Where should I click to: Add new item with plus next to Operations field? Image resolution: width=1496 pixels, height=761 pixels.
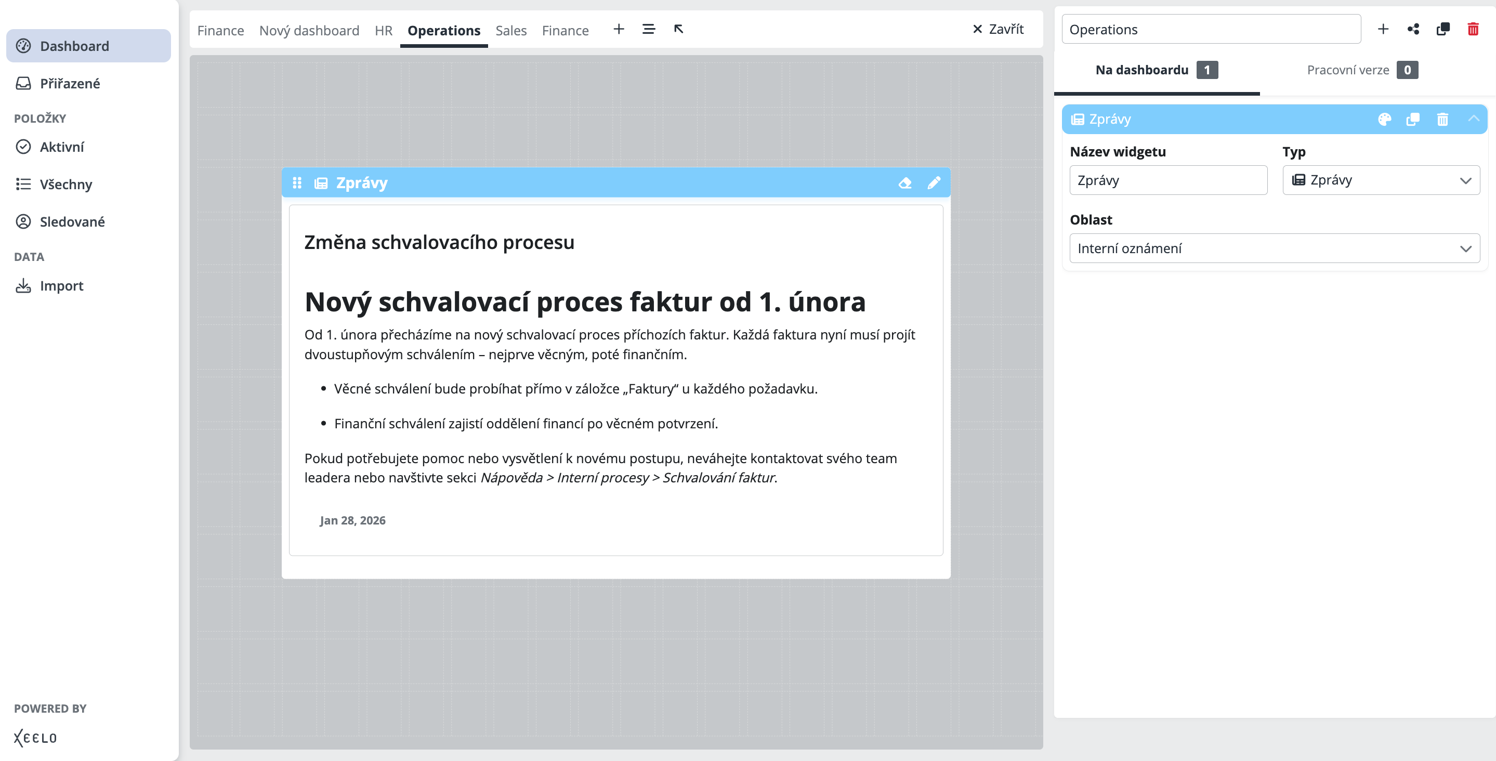tap(1383, 29)
